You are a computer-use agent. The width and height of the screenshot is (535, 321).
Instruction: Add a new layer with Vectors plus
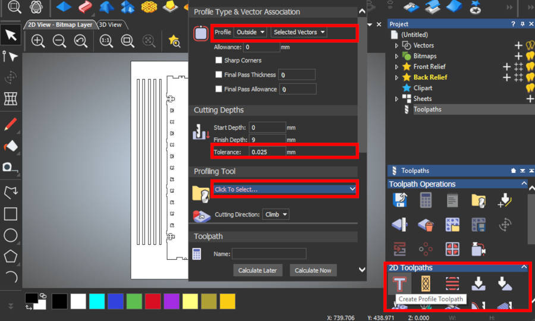[x=518, y=45]
